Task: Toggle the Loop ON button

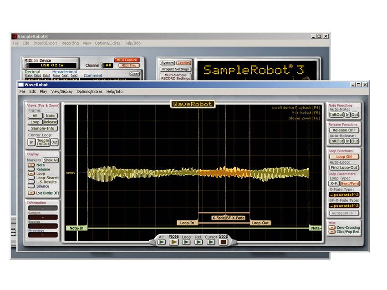Action: coord(344,157)
